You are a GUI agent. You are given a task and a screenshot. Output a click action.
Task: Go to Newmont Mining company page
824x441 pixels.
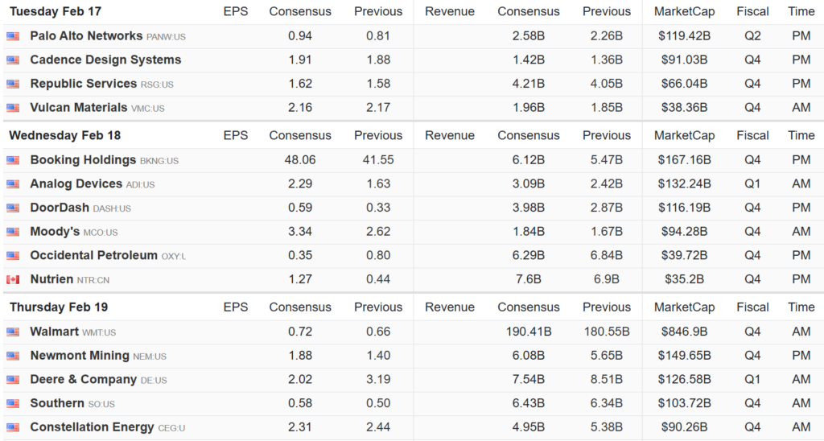(79, 356)
